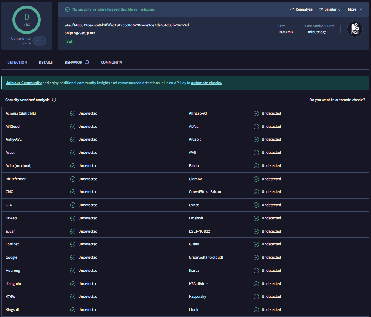Click the Undetected status for BitDefender

(x=86, y=179)
